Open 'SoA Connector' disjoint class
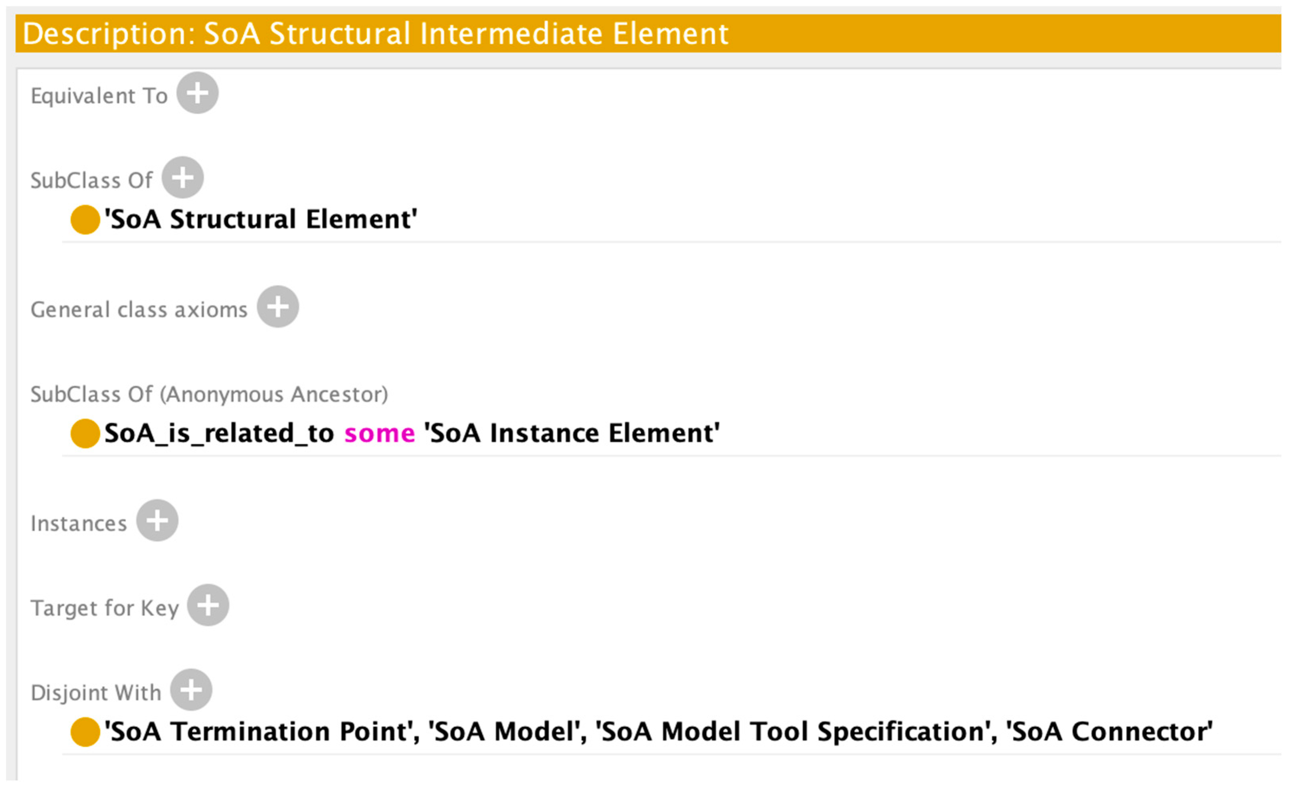 click(x=1109, y=732)
